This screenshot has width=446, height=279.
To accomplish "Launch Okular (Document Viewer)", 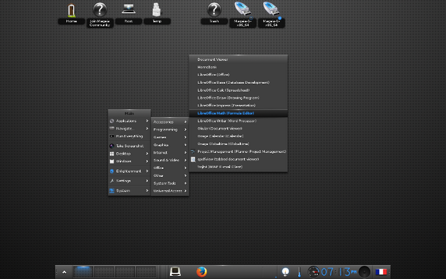I will click(x=238, y=129).
